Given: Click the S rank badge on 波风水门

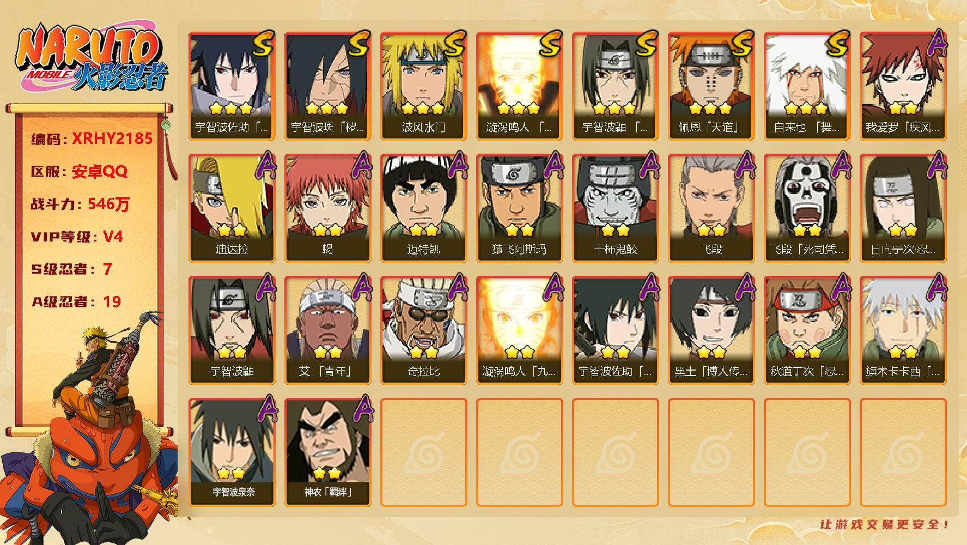Looking at the screenshot, I should tap(455, 45).
